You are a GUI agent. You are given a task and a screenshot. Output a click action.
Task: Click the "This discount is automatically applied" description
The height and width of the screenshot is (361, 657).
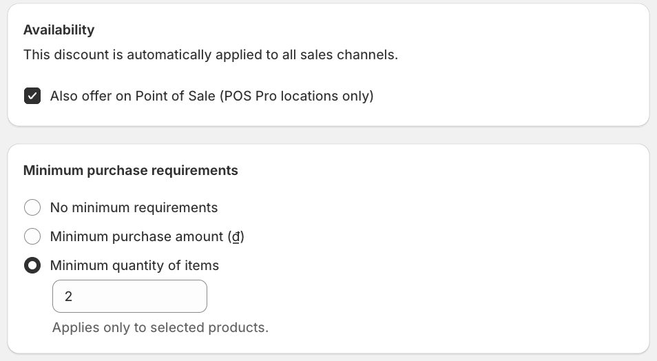(x=138, y=54)
